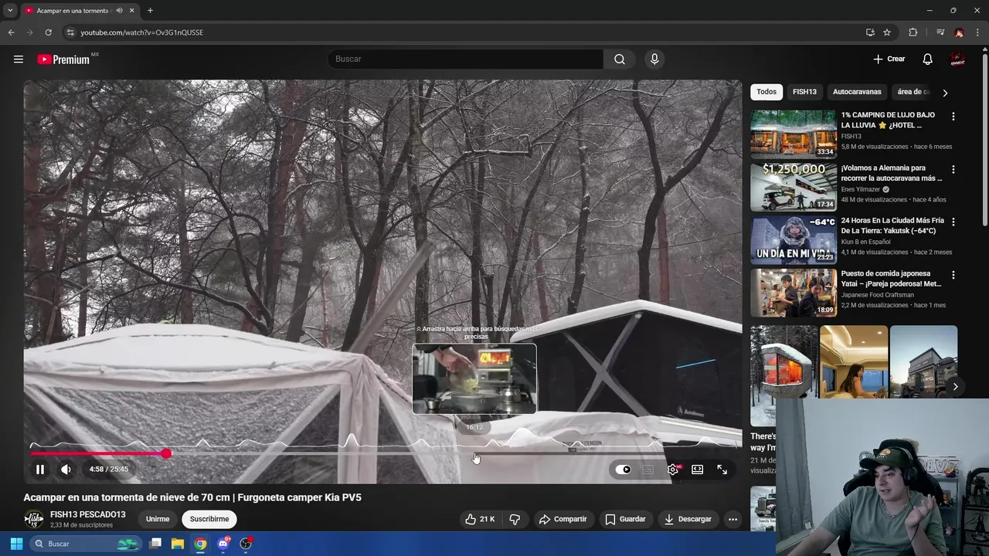Click the Unirme membership button
The image size is (989, 556).
[x=158, y=519]
